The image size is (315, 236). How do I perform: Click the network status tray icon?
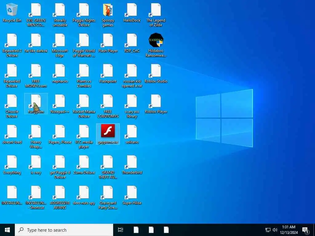tap(268, 230)
